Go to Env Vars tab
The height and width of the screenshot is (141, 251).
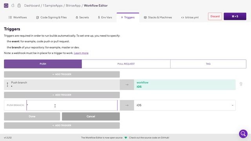pos(105,17)
